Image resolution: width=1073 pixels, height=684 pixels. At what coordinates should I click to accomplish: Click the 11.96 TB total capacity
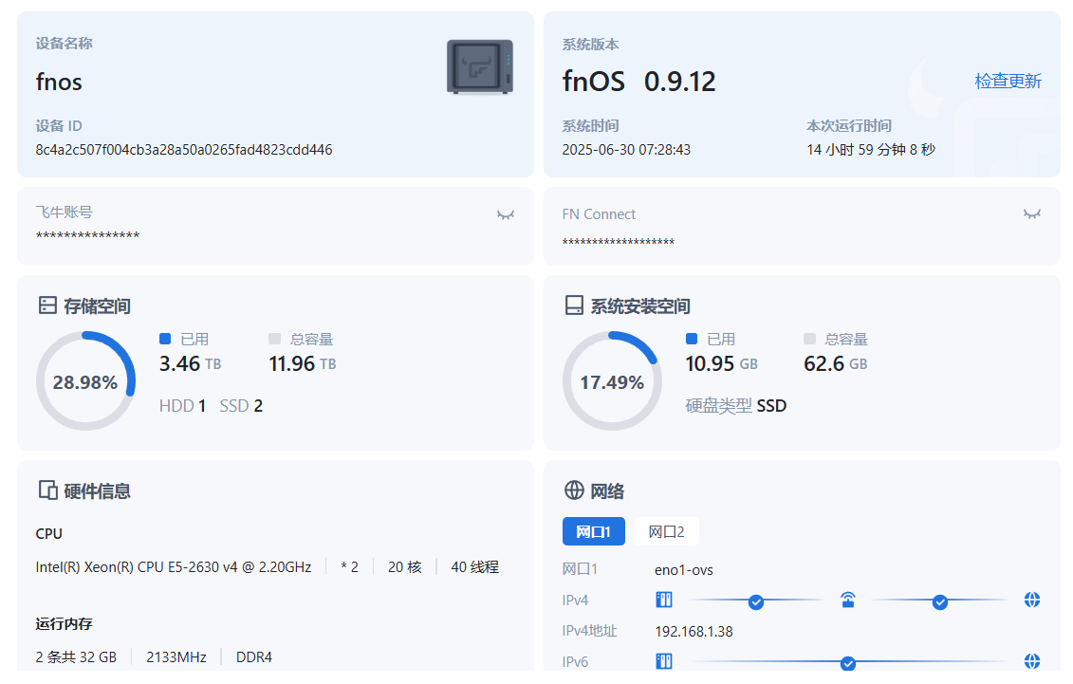tap(303, 364)
